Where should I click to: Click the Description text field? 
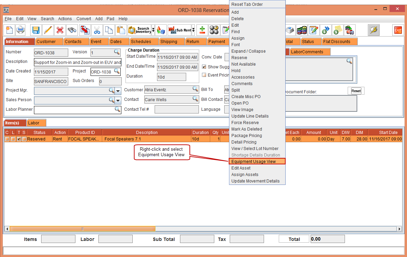tap(77, 62)
